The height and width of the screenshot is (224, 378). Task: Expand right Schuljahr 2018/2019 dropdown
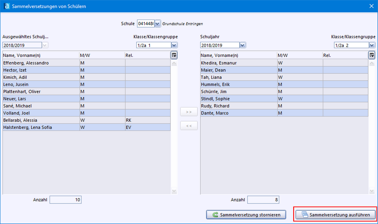click(243, 45)
